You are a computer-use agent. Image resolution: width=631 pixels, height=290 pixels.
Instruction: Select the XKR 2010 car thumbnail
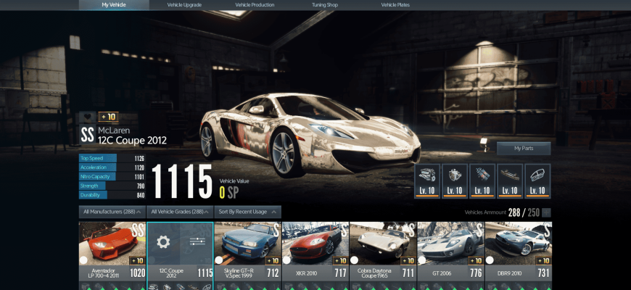(315, 244)
